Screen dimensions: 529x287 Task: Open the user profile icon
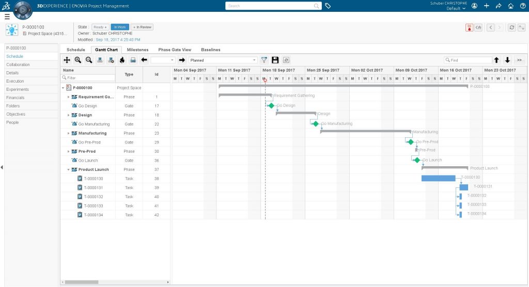coord(474,6)
